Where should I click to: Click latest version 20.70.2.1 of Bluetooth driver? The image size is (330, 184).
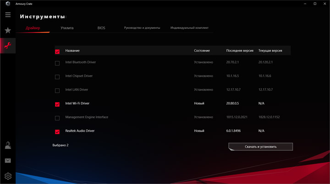[232, 62]
